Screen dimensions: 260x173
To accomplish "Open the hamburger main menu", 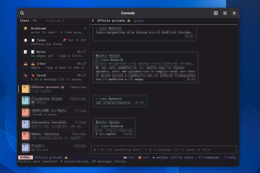I will (225, 13).
